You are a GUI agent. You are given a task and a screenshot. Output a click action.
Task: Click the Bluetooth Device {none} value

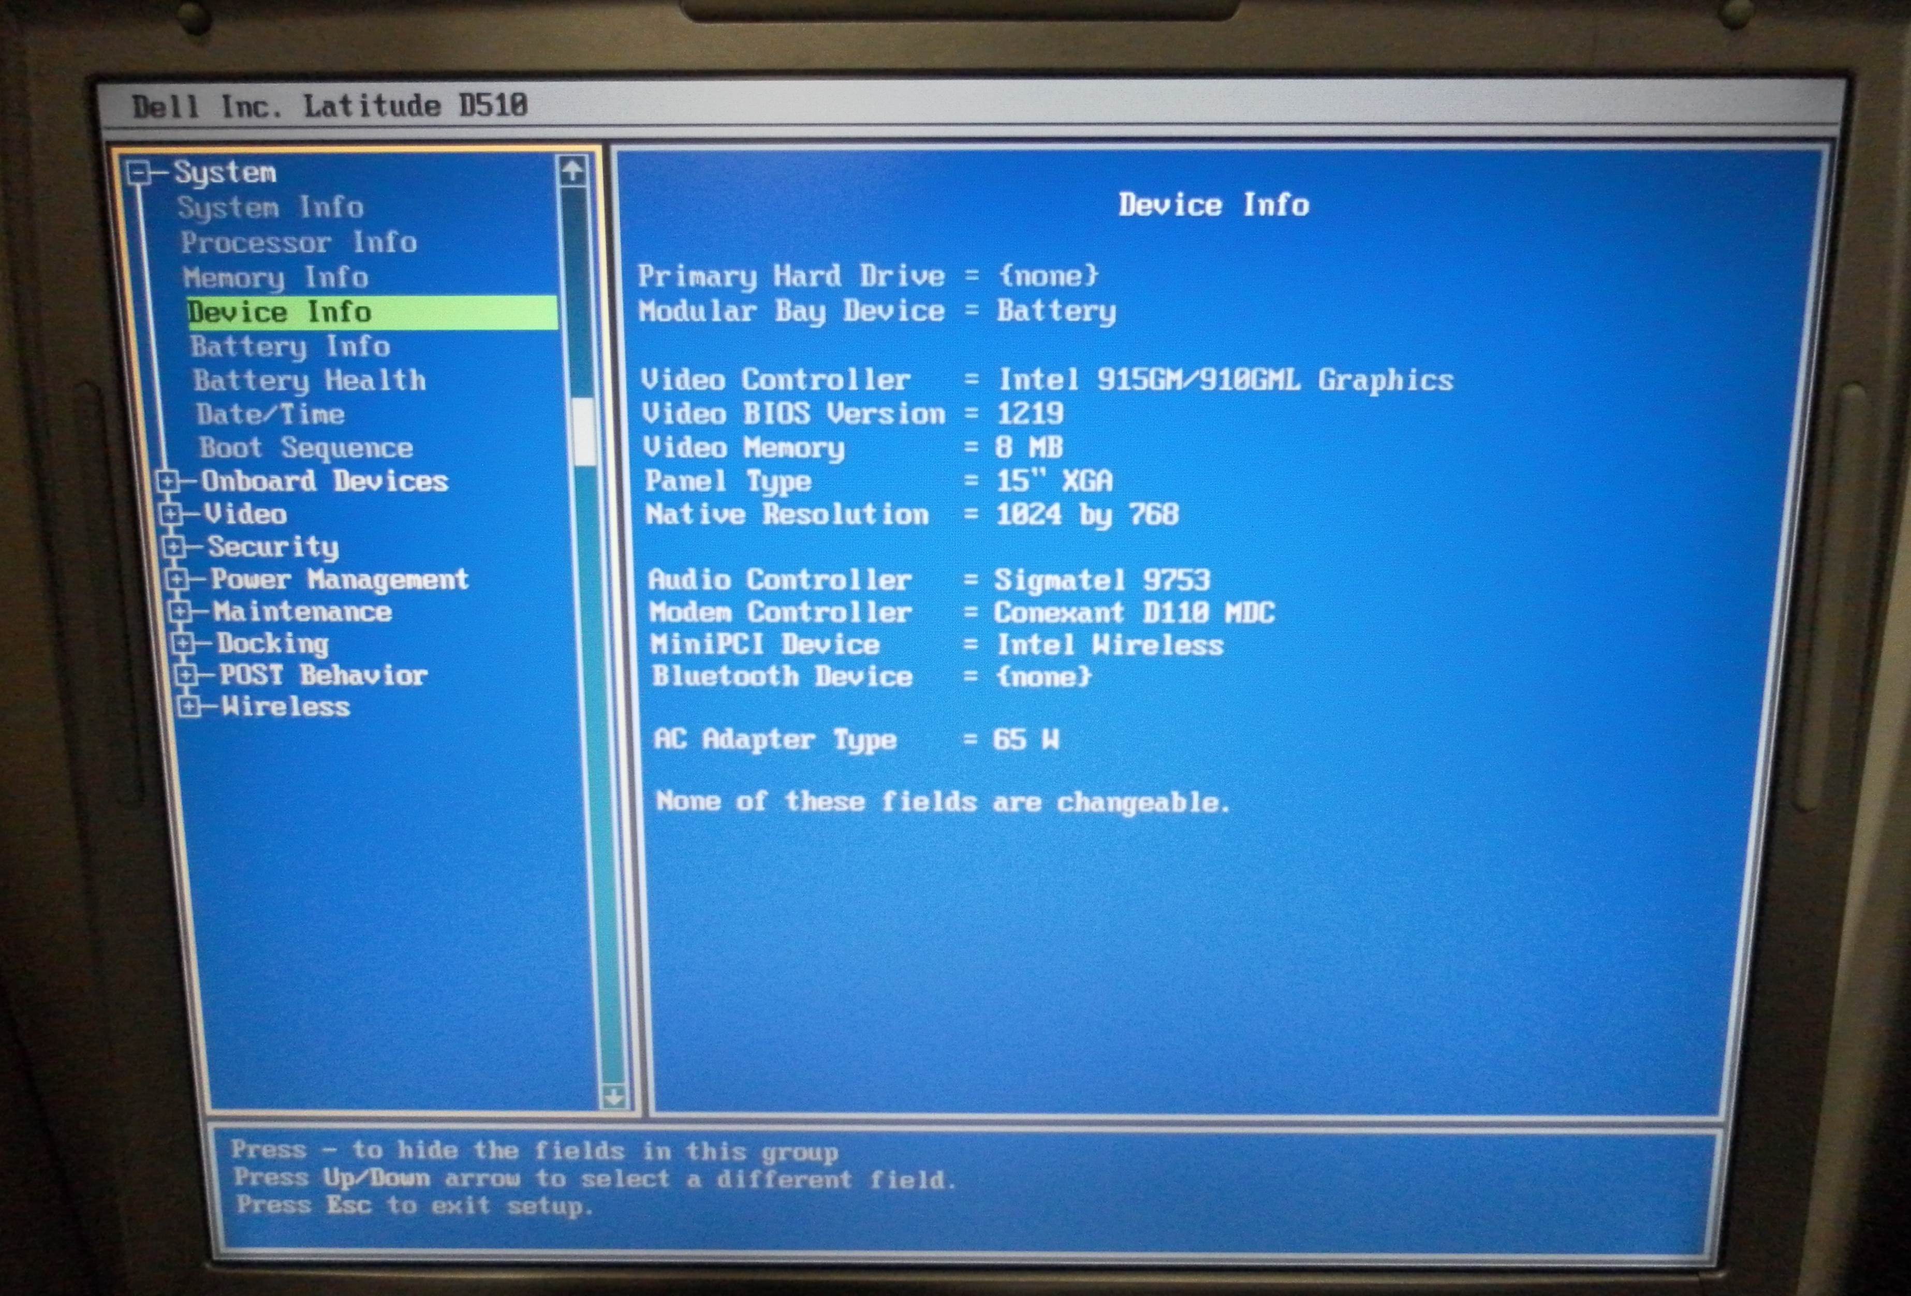click(1043, 677)
